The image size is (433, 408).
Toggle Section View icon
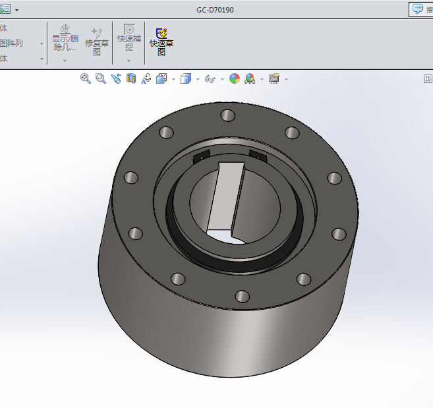pyautogui.click(x=131, y=78)
